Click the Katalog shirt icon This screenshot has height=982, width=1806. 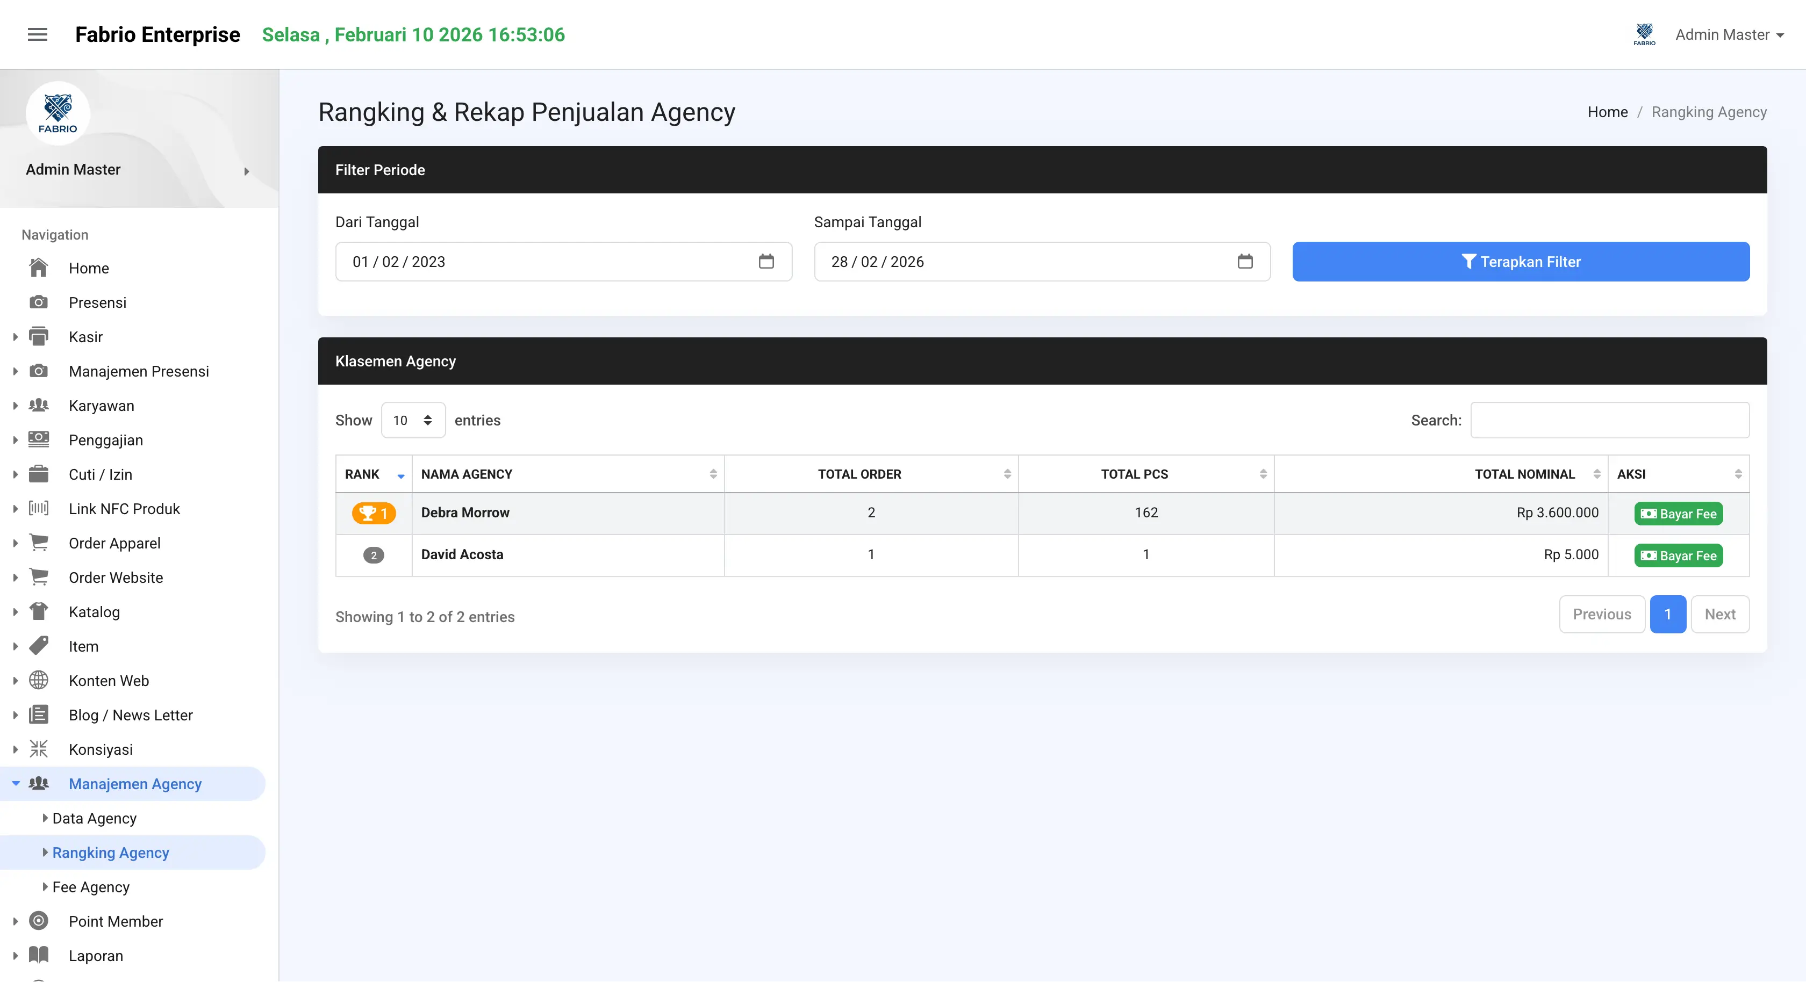tap(39, 611)
